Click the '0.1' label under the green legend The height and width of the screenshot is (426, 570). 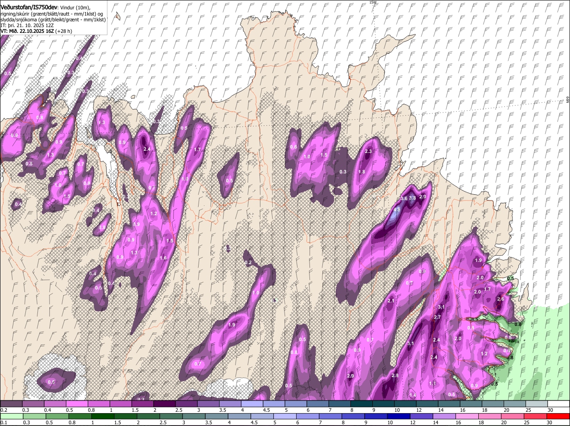[x=4, y=422]
